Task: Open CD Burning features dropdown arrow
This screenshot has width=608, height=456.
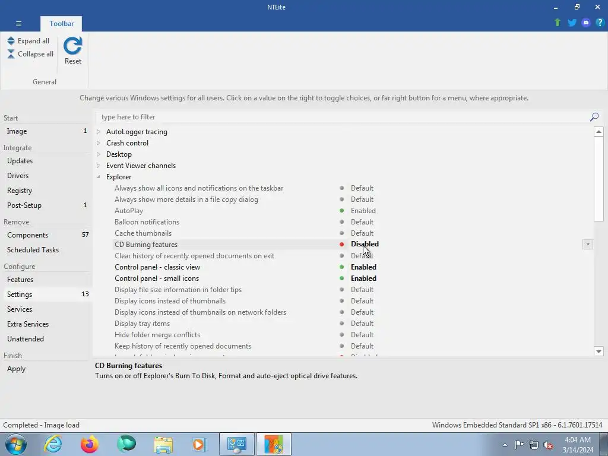Action: (587, 244)
